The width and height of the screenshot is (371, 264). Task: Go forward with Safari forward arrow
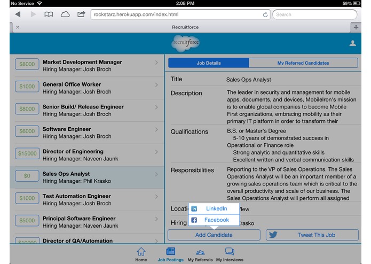click(x=33, y=14)
